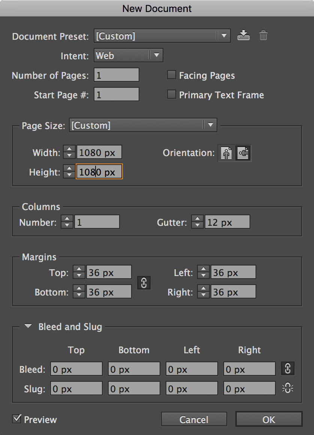Enable the Primary Text Frame checkbox
314x435 pixels.
click(x=171, y=94)
